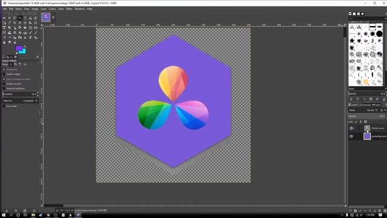387x218 pixels.
Task: Select the Pasted Layer thumbnail
Action: click(x=367, y=128)
